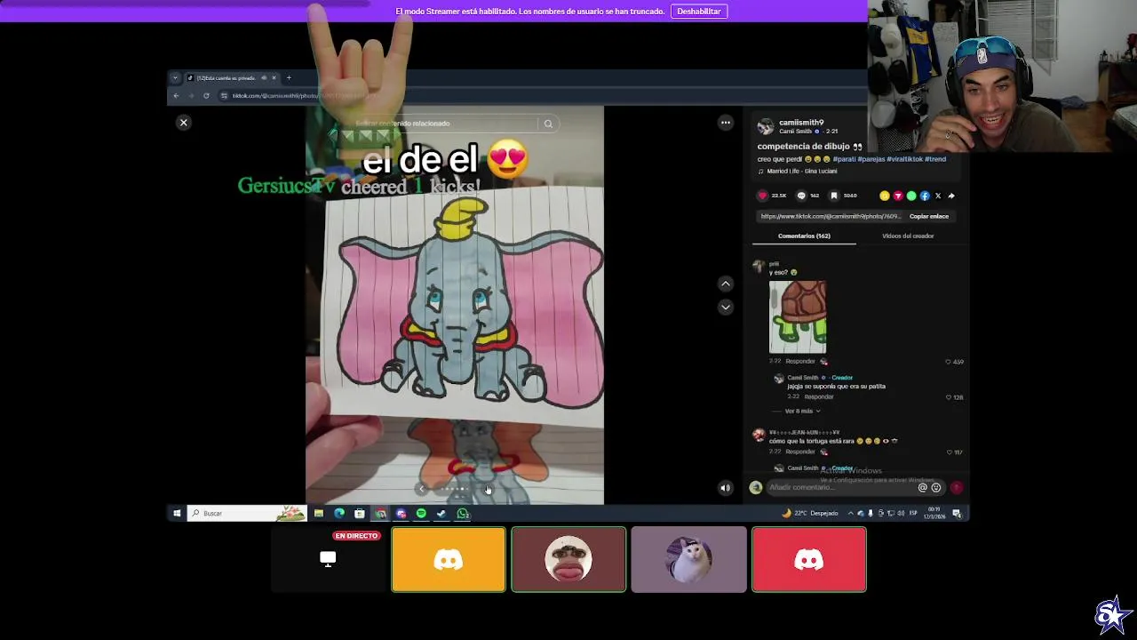Switch to the Videos del creador tab
Viewport: 1137px width, 640px height.
pyautogui.click(x=908, y=236)
